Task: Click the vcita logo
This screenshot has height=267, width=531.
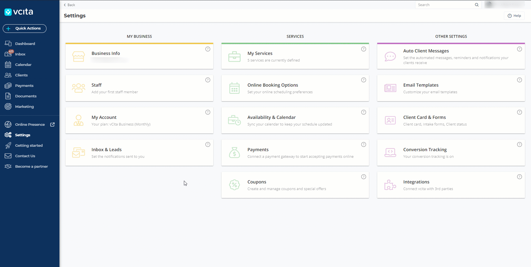Action: point(19,12)
